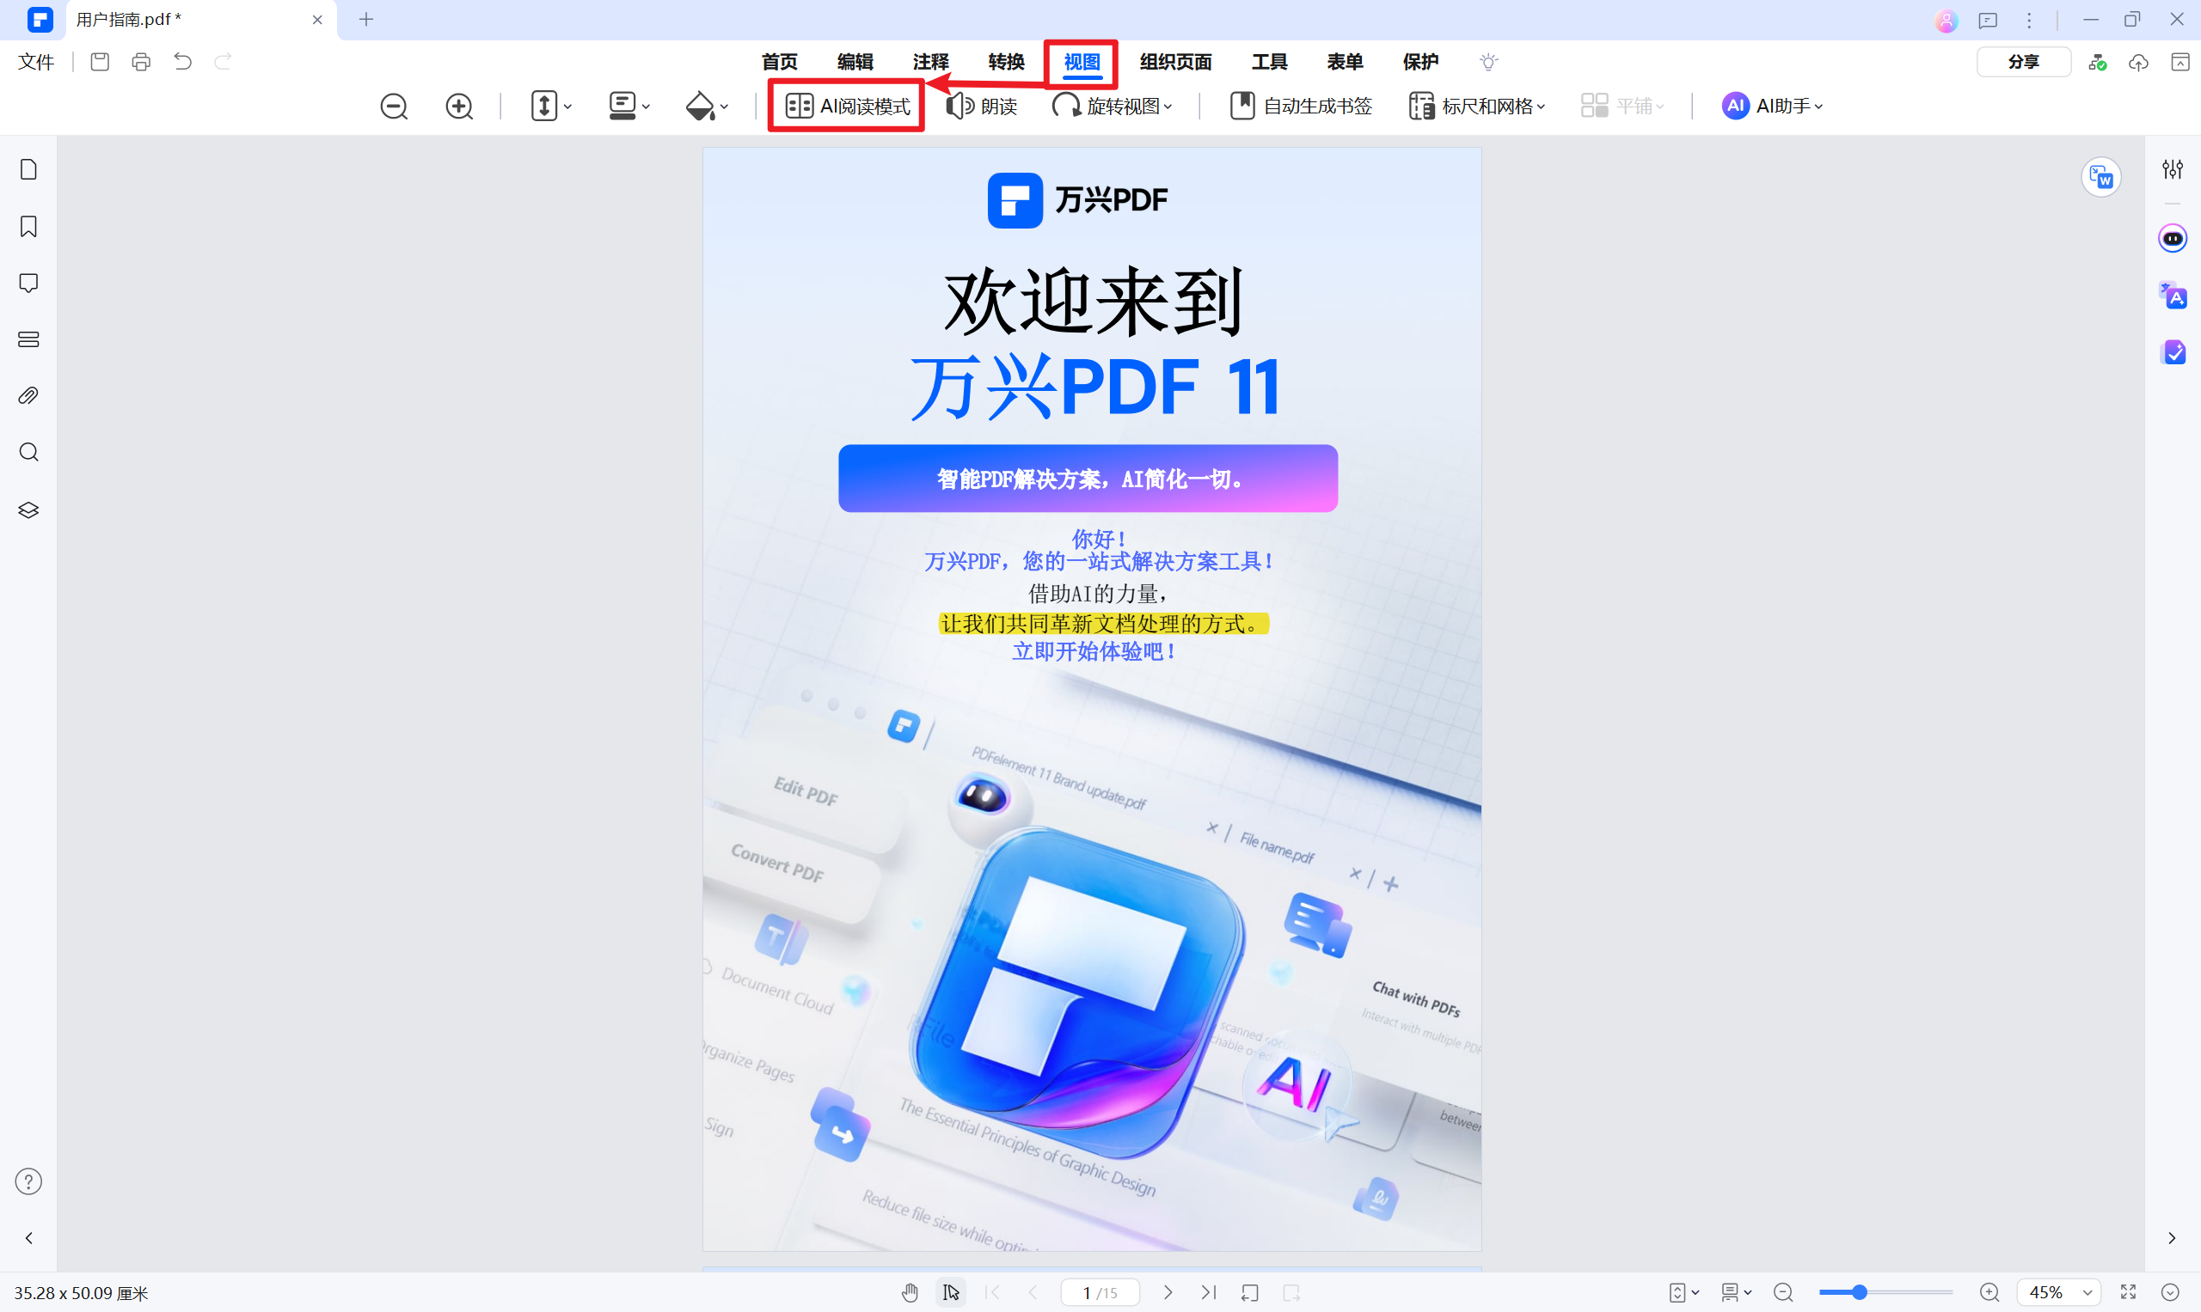The height and width of the screenshot is (1312, 2201).
Task: Toggle 朗读 read aloud
Action: click(982, 106)
